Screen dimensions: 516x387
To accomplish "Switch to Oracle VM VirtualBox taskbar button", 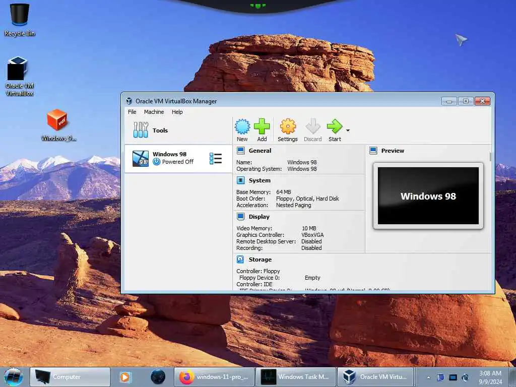I will pyautogui.click(x=376, y=377).
